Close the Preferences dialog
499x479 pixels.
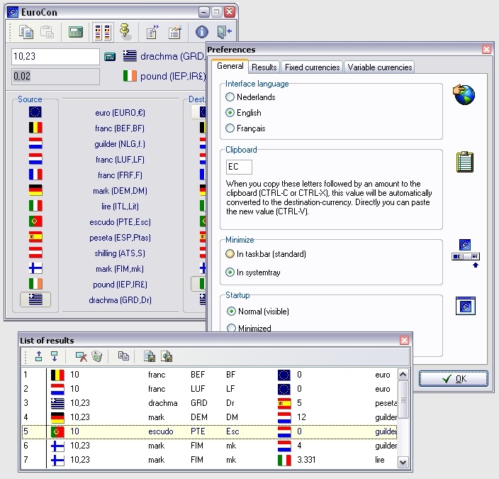pyautogui.click(x=486, y=50)
